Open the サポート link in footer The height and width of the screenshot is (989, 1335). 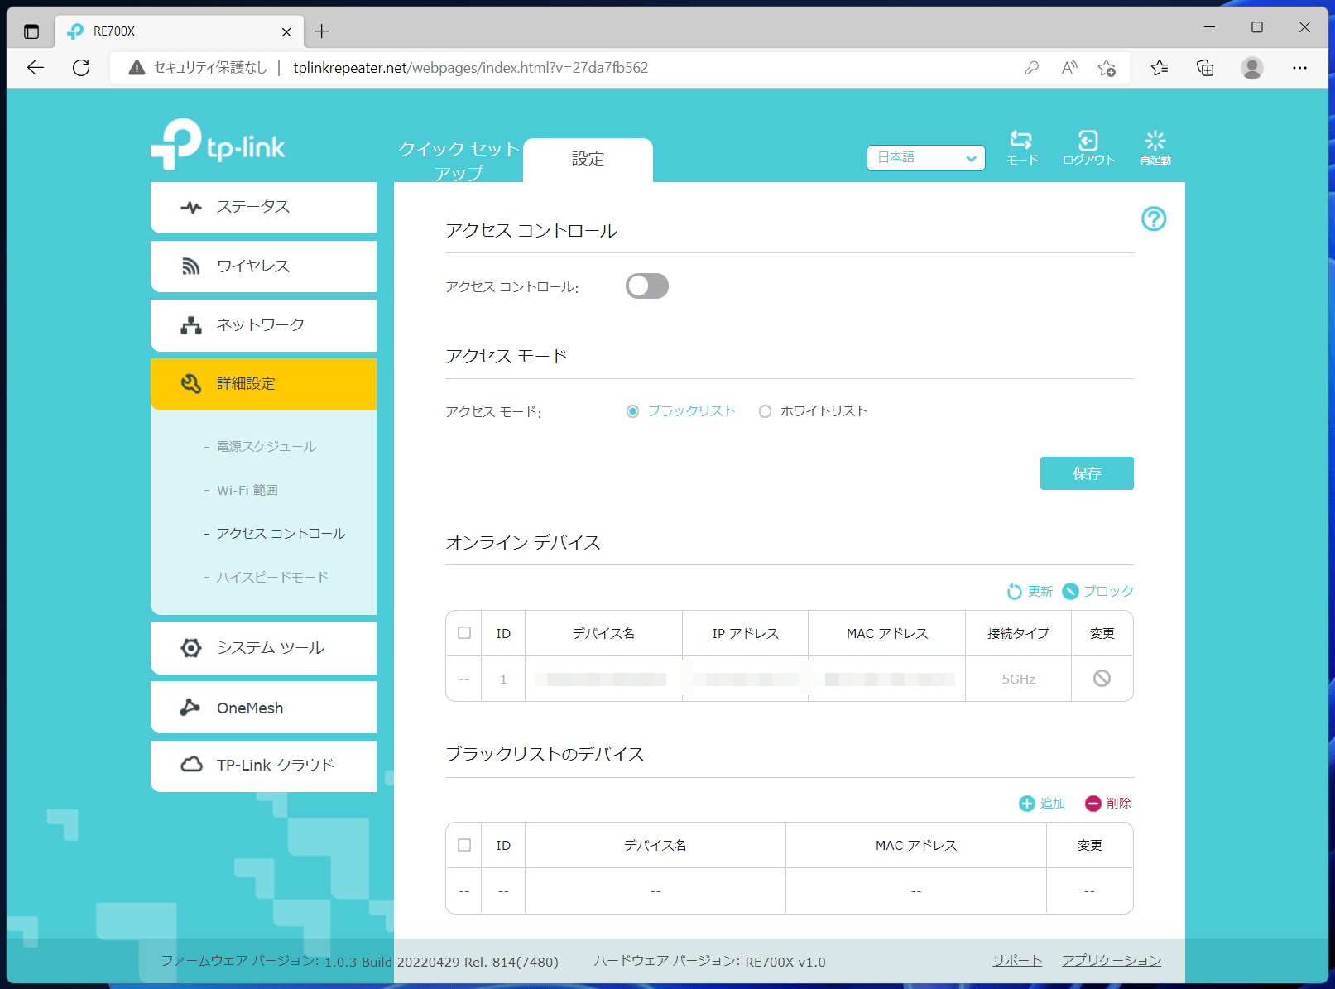coord(1017,960)
